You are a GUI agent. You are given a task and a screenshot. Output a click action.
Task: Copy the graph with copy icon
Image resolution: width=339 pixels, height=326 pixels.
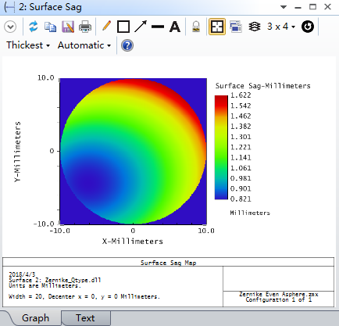(x=50, y=27)
